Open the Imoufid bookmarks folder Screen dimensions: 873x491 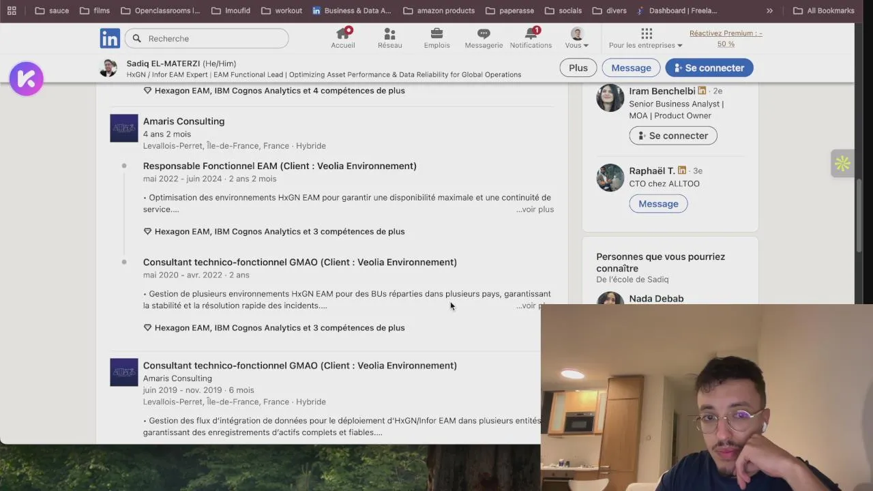coord(231,11)
